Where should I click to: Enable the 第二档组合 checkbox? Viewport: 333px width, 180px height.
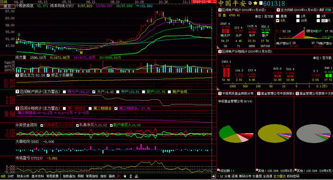pos(90,108)
